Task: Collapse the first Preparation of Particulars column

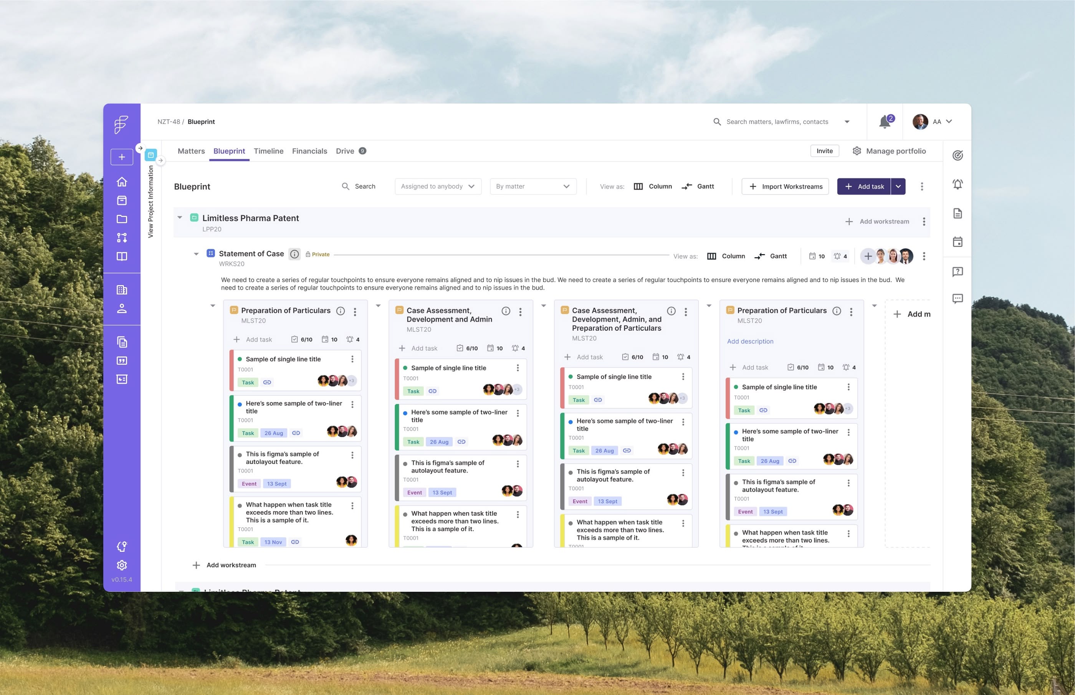Action: 213,306
